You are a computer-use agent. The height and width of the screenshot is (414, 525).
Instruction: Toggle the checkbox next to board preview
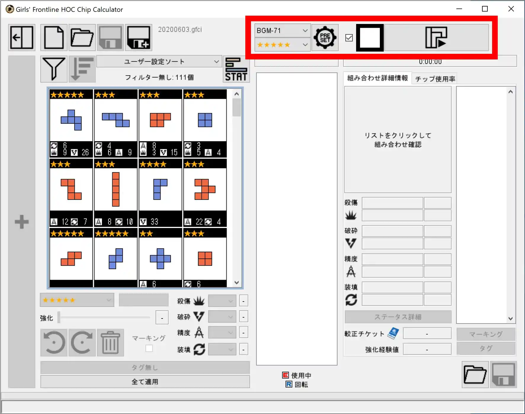click(x=349, y=38)
